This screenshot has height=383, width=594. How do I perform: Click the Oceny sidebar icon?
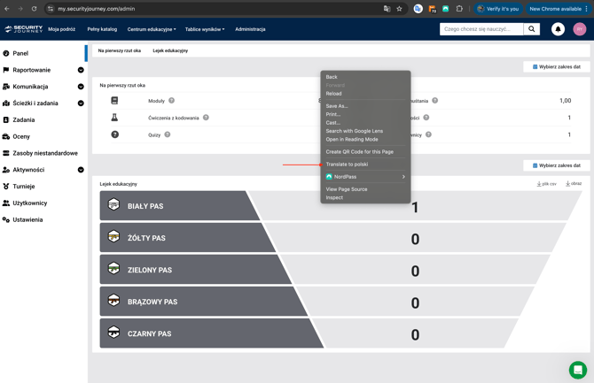click(x=5, y=136)
